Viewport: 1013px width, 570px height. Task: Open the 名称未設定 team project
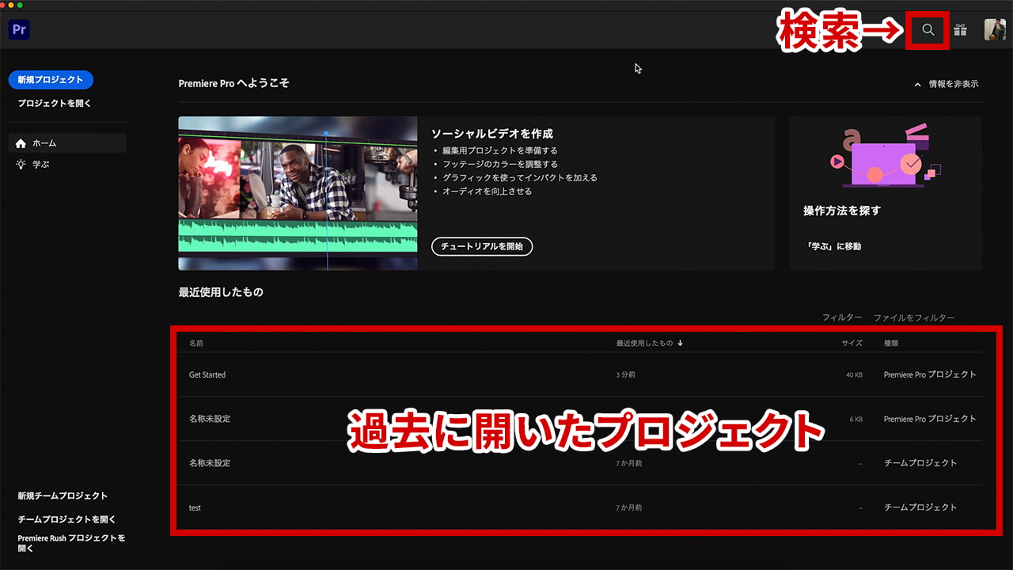click(x=580, y=463)
